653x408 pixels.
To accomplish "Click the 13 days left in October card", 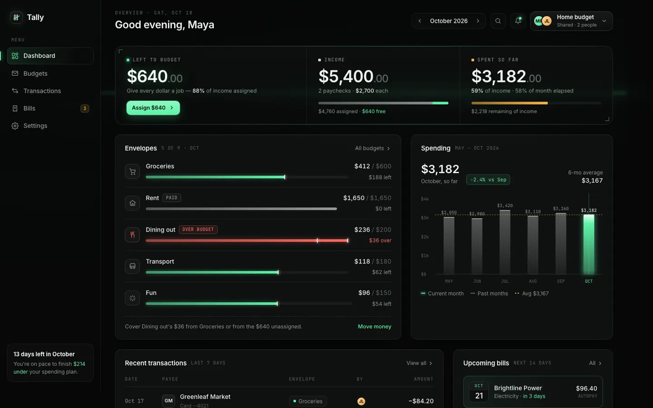I will pyautogui.click(x=50, y=363).
